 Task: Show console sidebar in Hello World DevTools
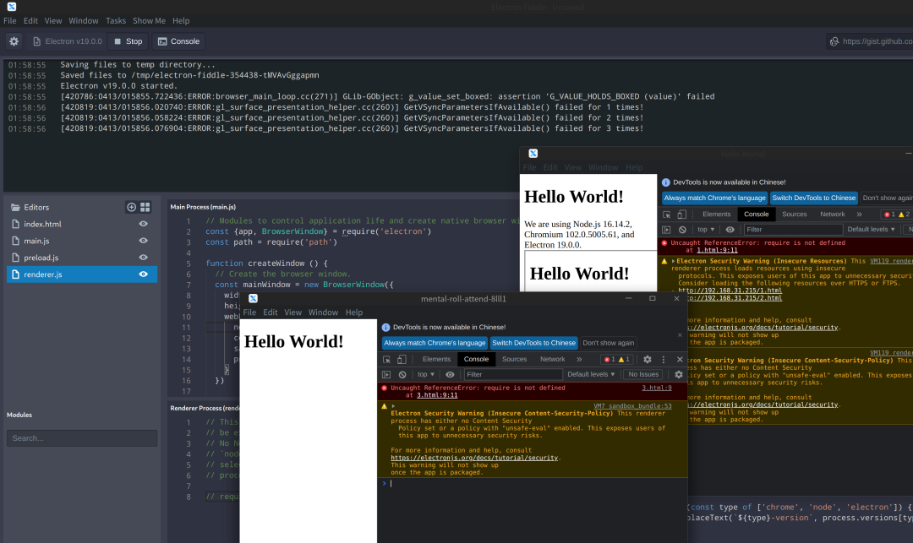tap(666, 230)
